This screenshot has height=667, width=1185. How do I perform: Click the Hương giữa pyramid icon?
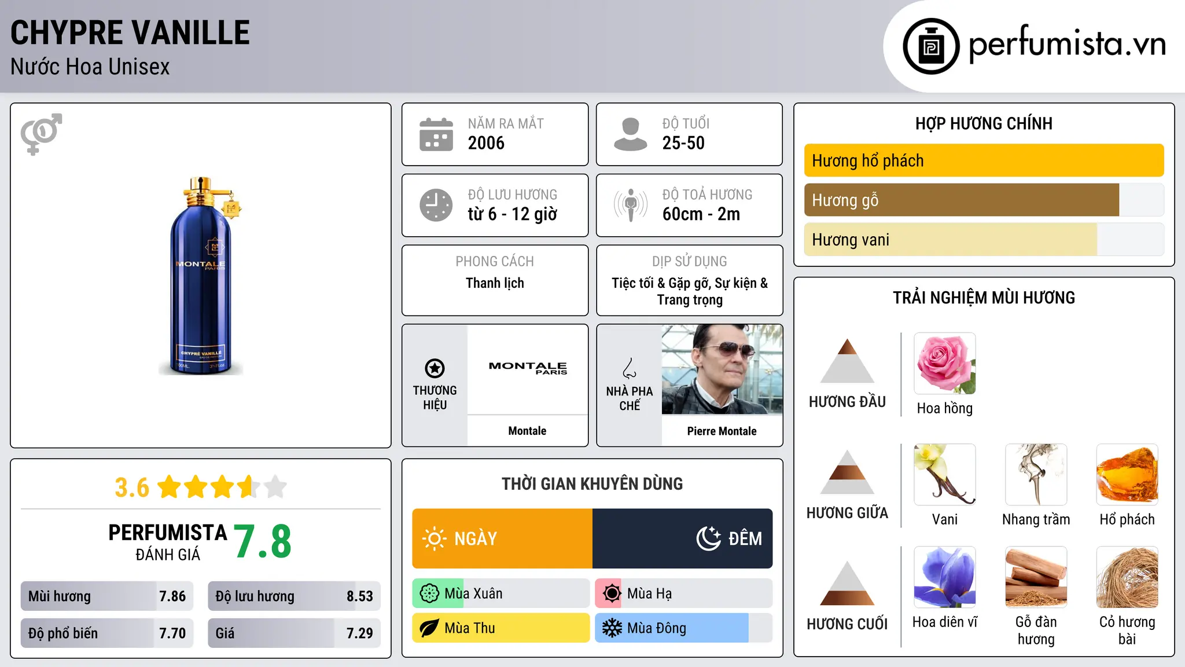(x=847, y=472)
